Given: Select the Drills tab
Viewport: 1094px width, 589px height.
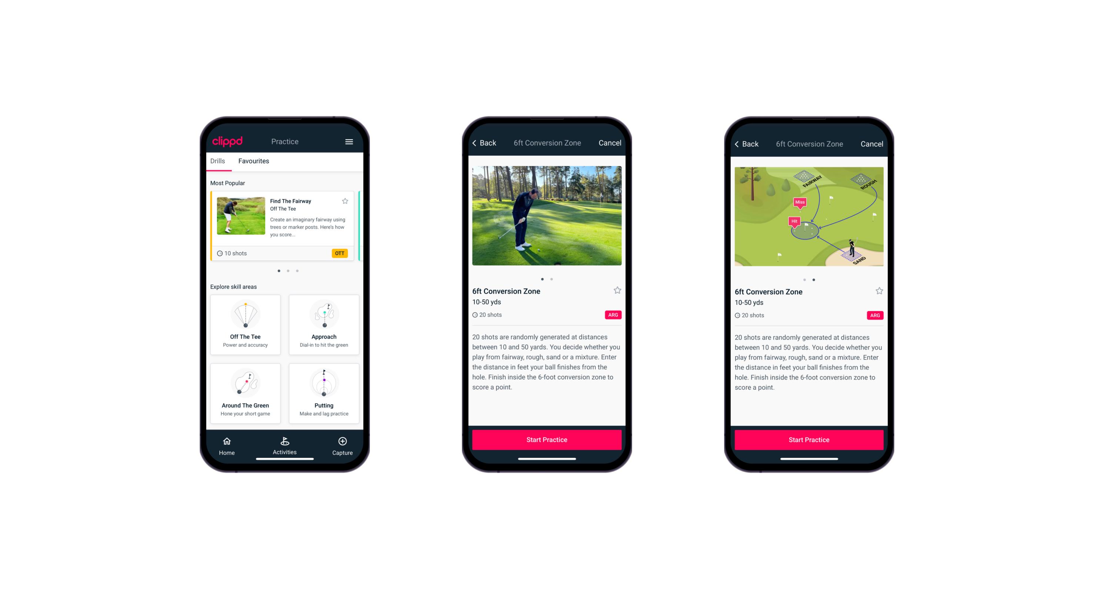Looking at the screenshot, I should [x=217, y=162].
